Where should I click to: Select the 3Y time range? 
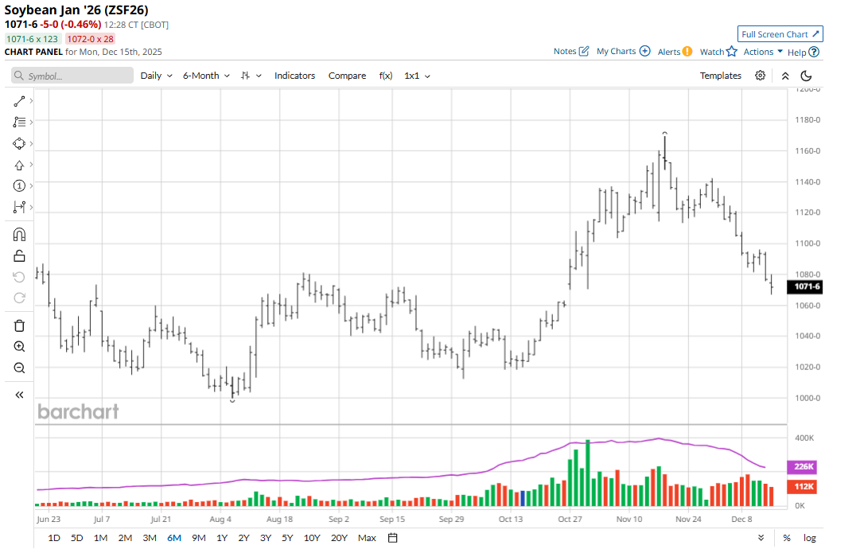[x=266, y=538]
